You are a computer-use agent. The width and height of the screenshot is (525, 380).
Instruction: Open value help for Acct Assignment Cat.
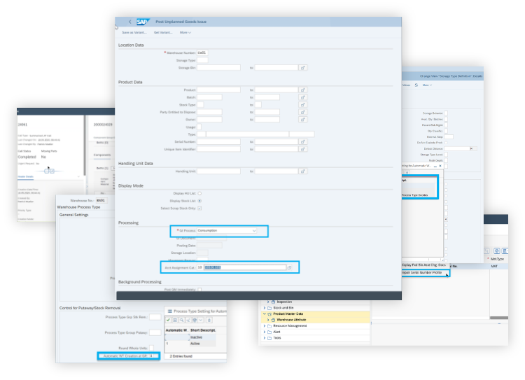(x=290, y=267)
